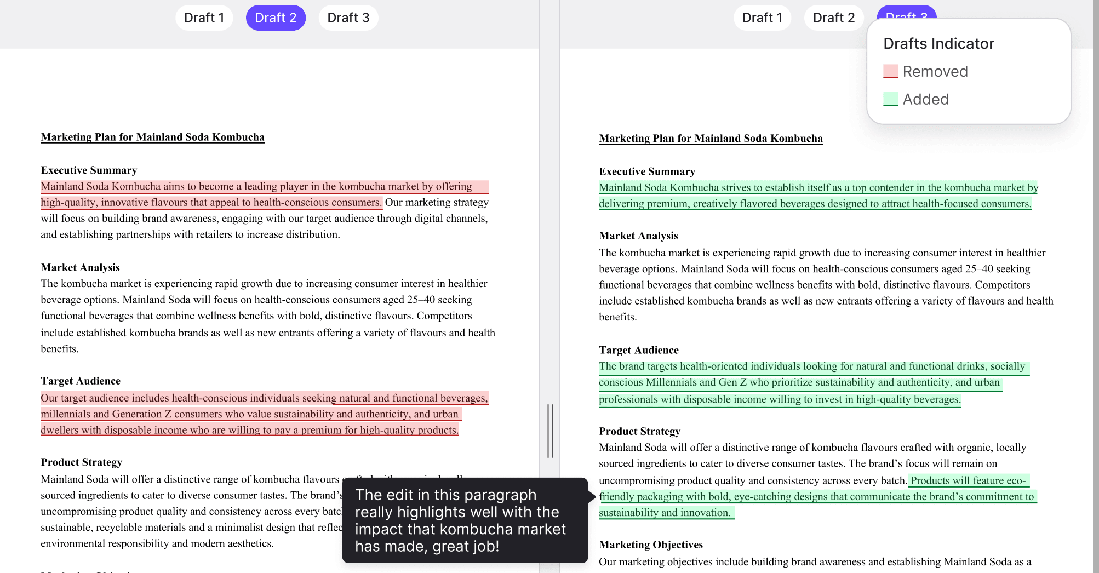Viewport: 1099px width, 573px height.
Task: Click the split-pane divider handle
Action: 550,431
